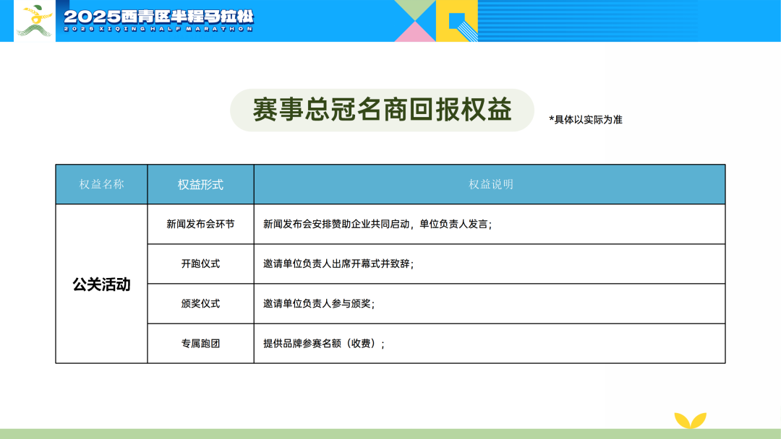Screen dimensions: 781x439
Task: Select the 颁奖仪式 cell
Action: (x=200, y=304)
